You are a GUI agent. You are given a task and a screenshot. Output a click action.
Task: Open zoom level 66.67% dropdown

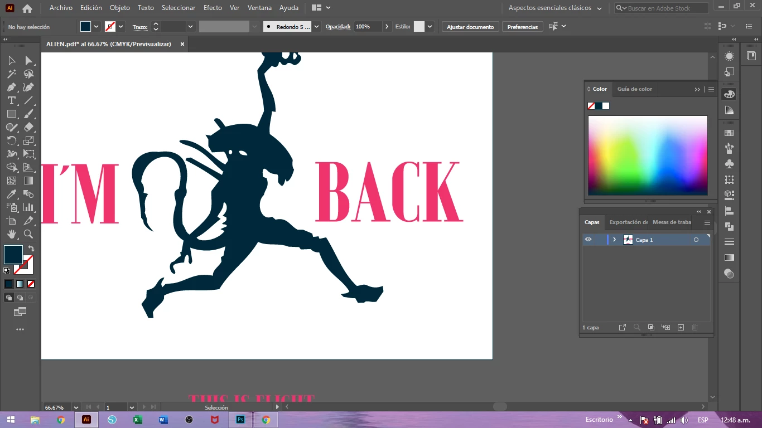[x=76, y=407]
